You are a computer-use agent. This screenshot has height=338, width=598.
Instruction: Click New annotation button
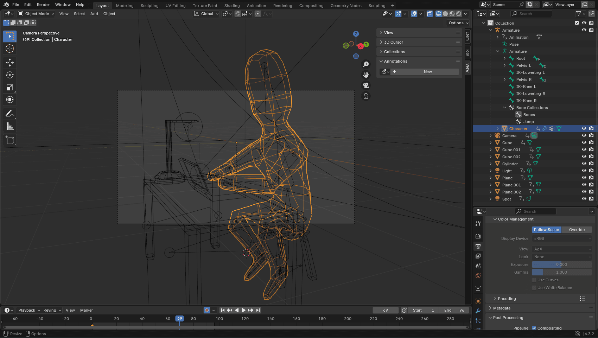click(428, 72)
